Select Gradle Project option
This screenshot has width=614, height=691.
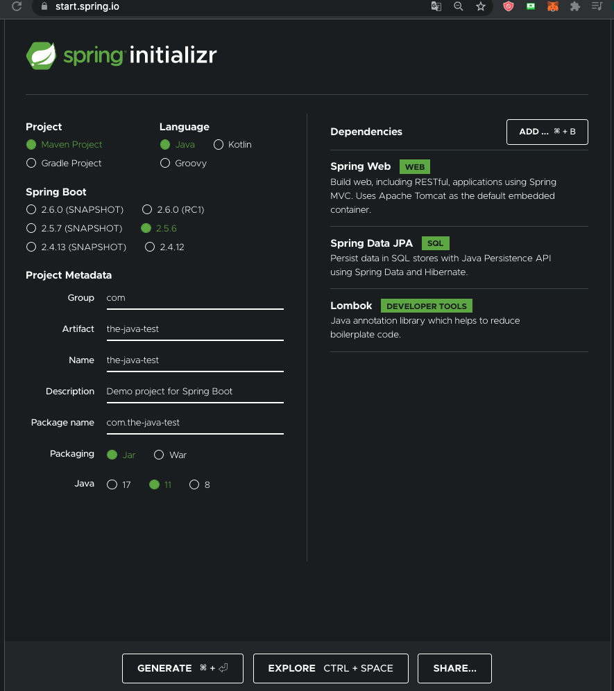tap(64, 163)
